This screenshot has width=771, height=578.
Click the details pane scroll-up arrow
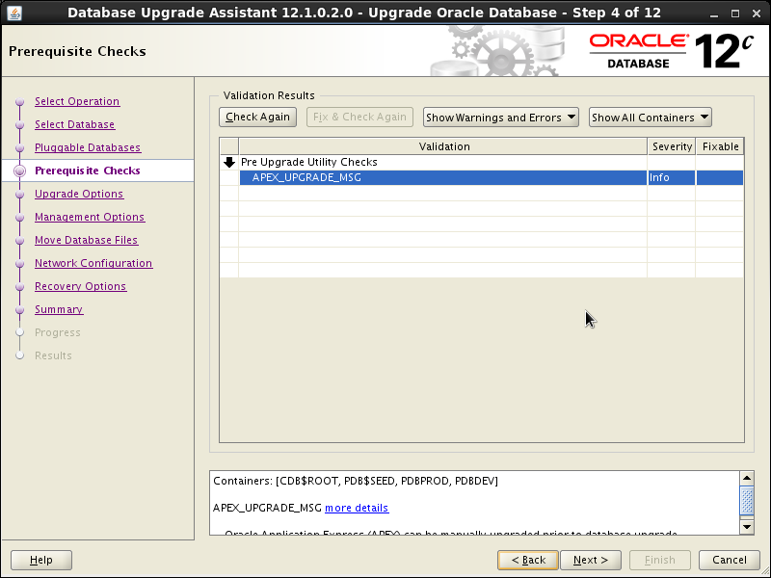coord(746,478)
